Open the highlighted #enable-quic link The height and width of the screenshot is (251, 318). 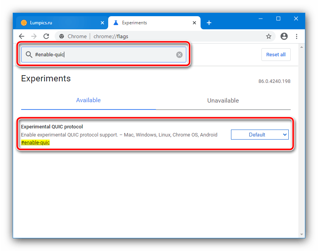pyautogui.click(x=35, y=143)
